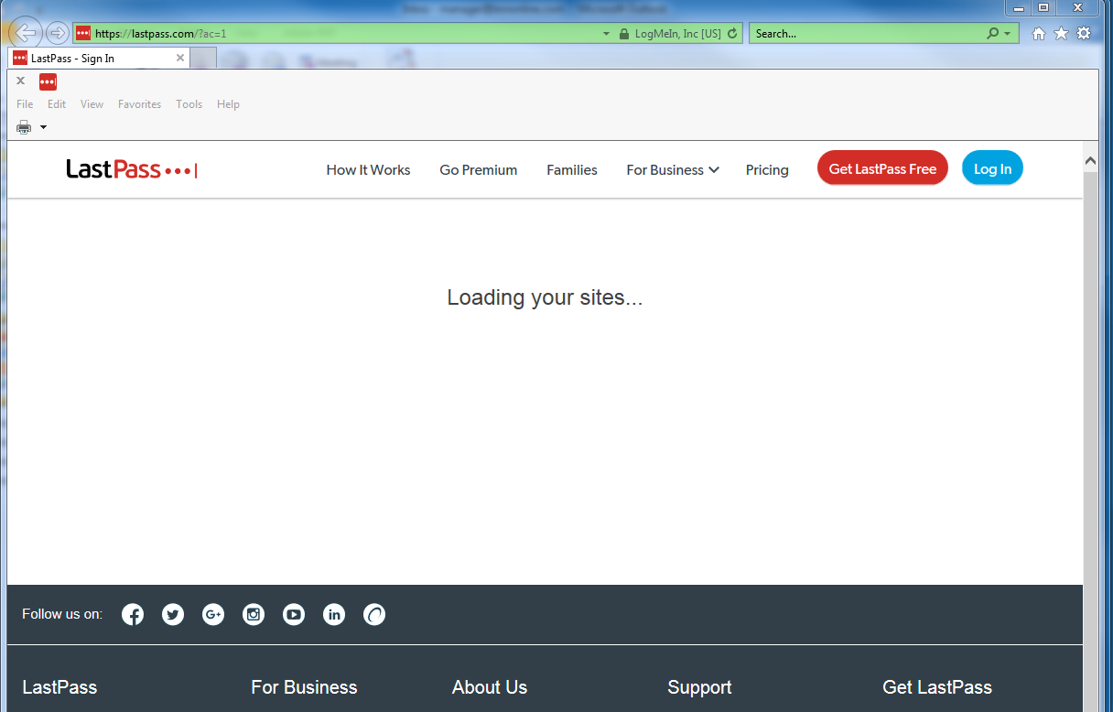
Task: Open Facebook icon in Follow us row
Action: (x=133, y=615)
